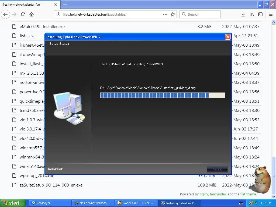Open norton-antivi file link
The height and width of the screenshot is (207, 276).
(x=32, y=82)
